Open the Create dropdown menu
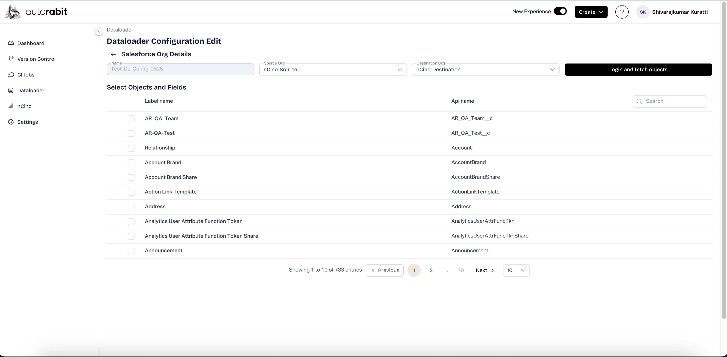Screen dimensions: 727x357 591,12
